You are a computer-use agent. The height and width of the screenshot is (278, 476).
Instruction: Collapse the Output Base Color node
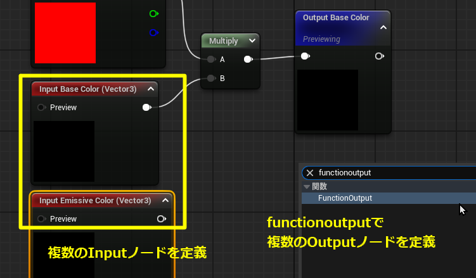pos(383,28)
